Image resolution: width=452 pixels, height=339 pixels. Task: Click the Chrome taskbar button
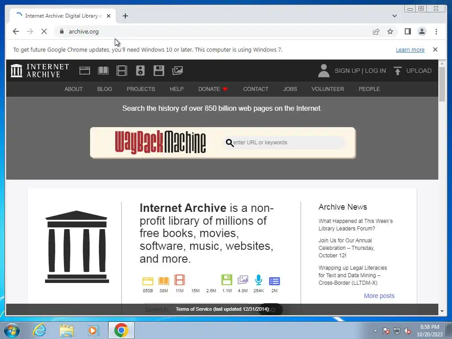click(121, 330)
